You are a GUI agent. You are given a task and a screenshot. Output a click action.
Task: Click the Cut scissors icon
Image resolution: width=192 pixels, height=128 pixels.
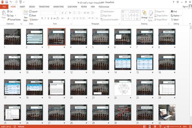[8, 12]
